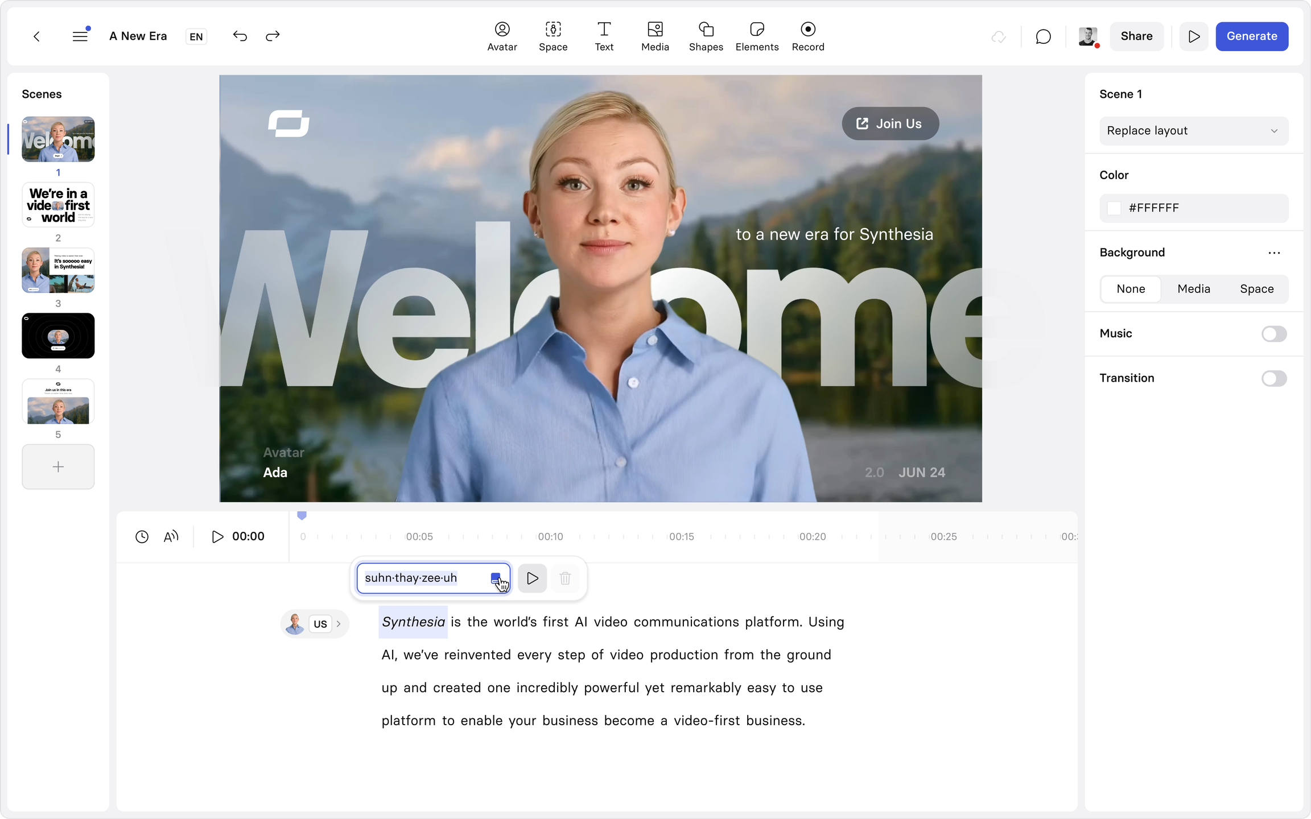Select the Shapes tool

point(706,36)
